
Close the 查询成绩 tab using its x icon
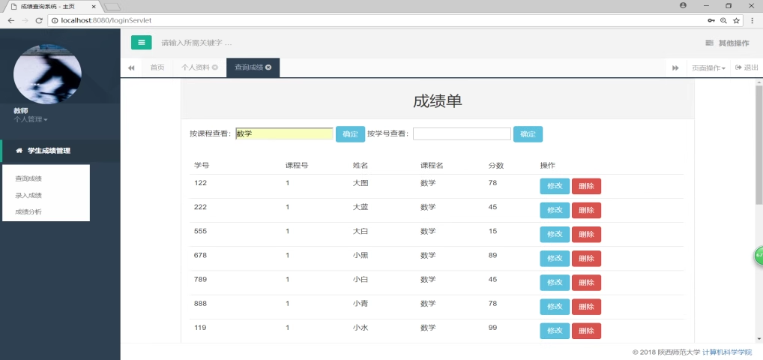[x=268, y=67]
